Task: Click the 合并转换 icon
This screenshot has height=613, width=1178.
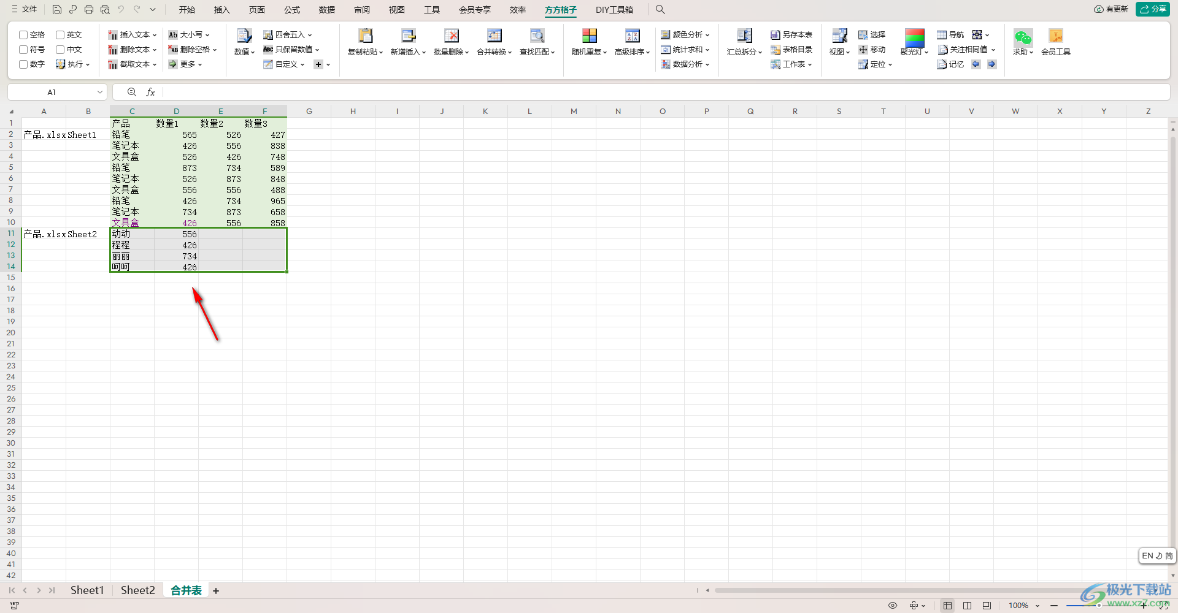Action: coord(495,36)
